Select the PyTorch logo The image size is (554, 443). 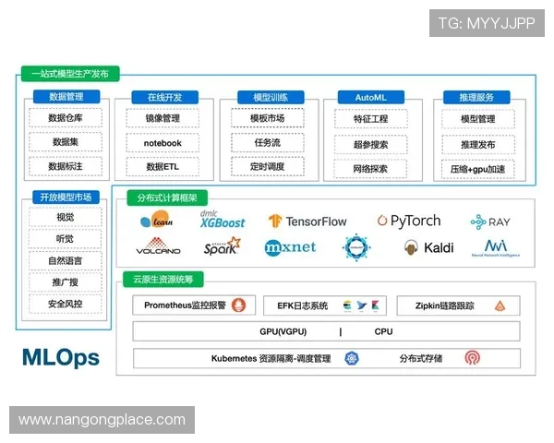pyautogui.click(x=409, y=221)
